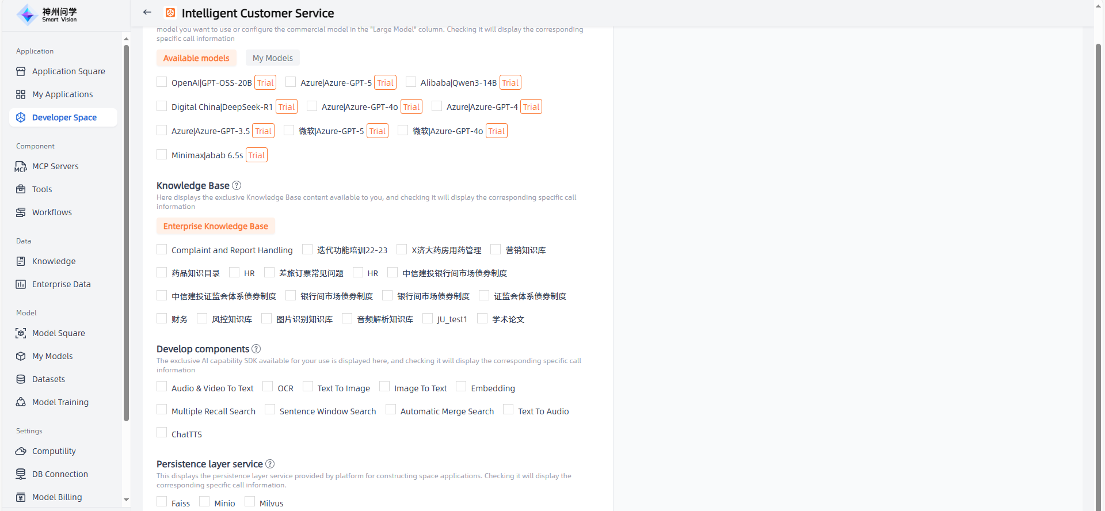Click the help icon beside Knowledge Base

tap(237, 185)
